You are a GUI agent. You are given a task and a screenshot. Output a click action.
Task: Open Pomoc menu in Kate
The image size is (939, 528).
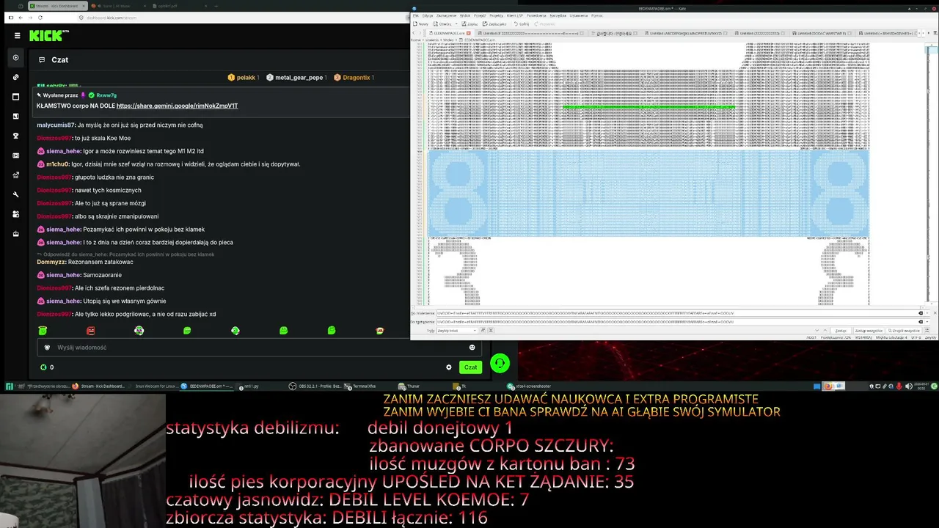(x=596, y=15)
